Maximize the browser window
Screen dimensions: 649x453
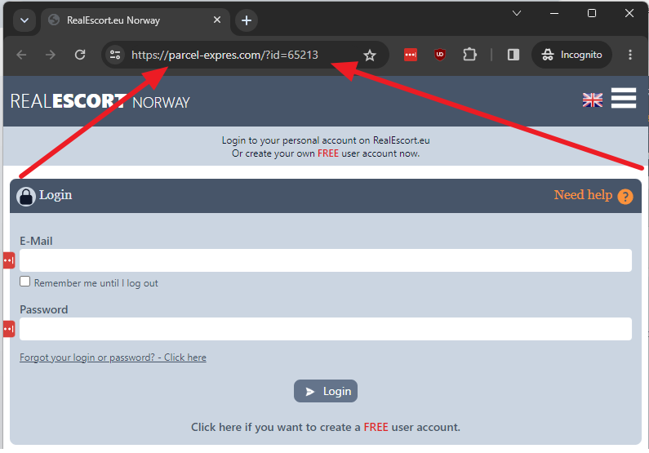pos(592,13)
